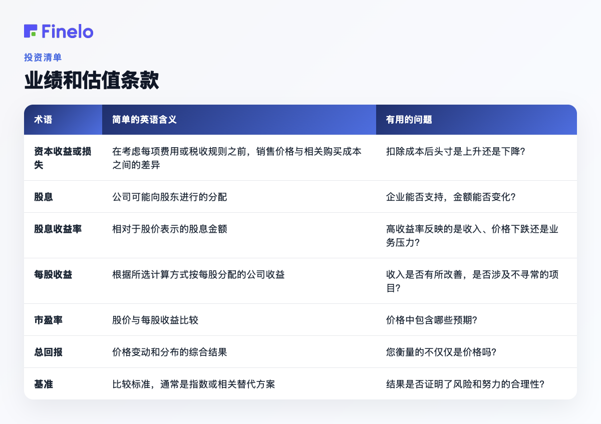Viewport: 601px width, 424px height.
Task: Click the definition 公司可能向股东进行的分配
Action: click(170, 197)
